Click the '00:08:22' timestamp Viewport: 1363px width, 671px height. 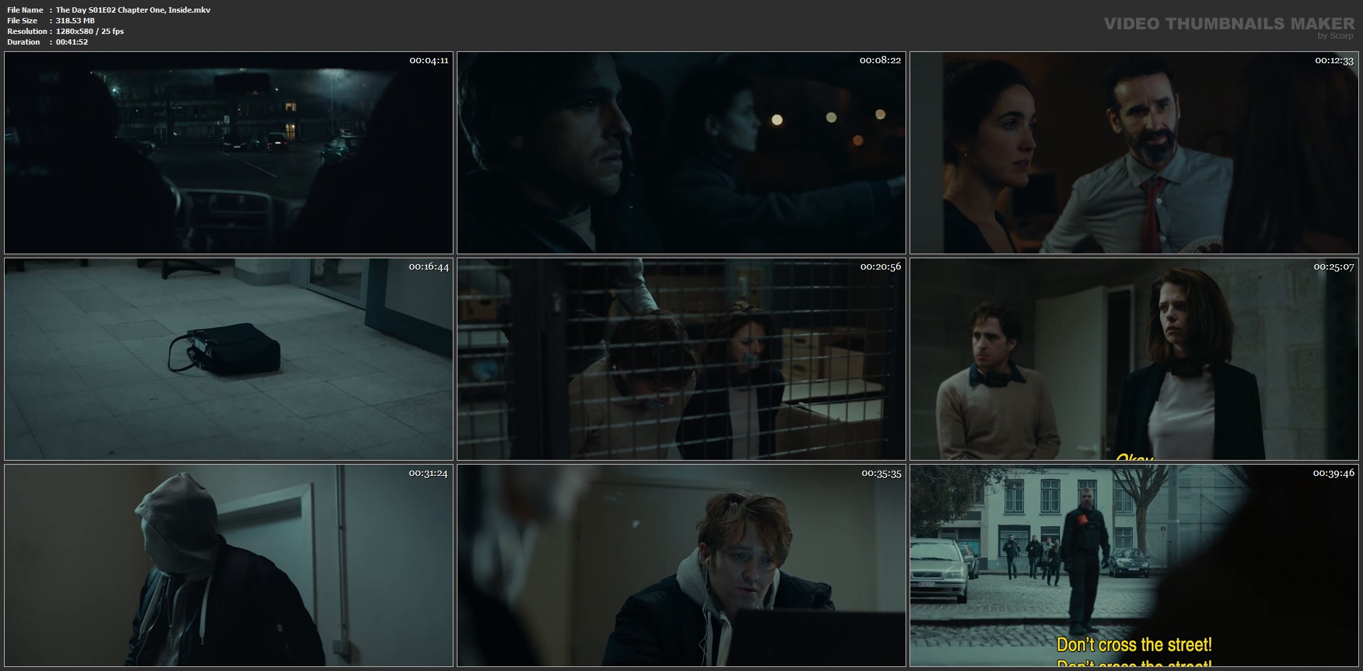coord(880,61)
